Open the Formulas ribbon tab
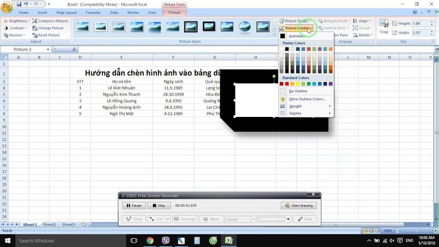The height and width of the screenshot is (247, 439). click(x=93, y=13)
